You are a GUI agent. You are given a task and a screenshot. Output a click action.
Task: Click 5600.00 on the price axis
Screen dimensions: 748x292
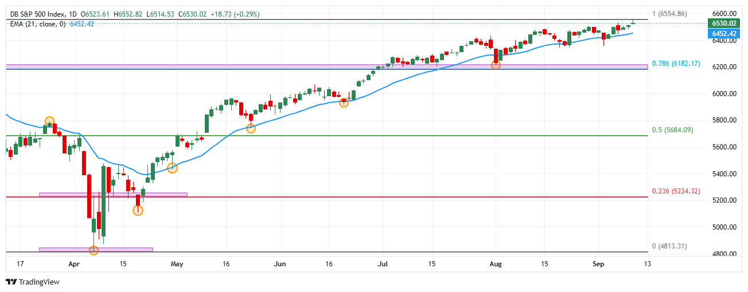[724, 147]
